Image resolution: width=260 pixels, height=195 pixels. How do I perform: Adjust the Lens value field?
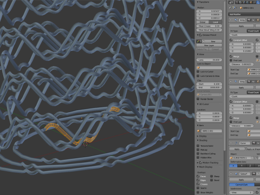click(x=209, y=60)
